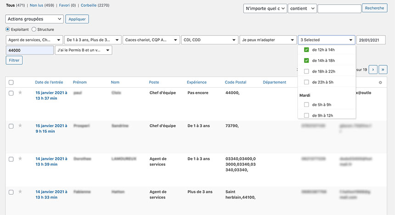Image resolution: width=395 pixels, height=215 pixels.
Task: Select the row checkbox for 15 janvier 13 h 37
Action: coord(11,93)
